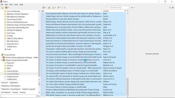Screen dimensions: 175x98
Task: Select the item by Fountoulakis et al.
Action: [x=83, y=35]
